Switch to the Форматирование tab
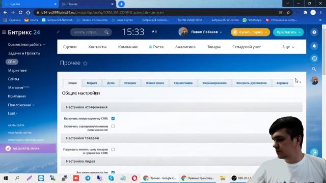Screen dimensions: 326x183 point(214,83)
